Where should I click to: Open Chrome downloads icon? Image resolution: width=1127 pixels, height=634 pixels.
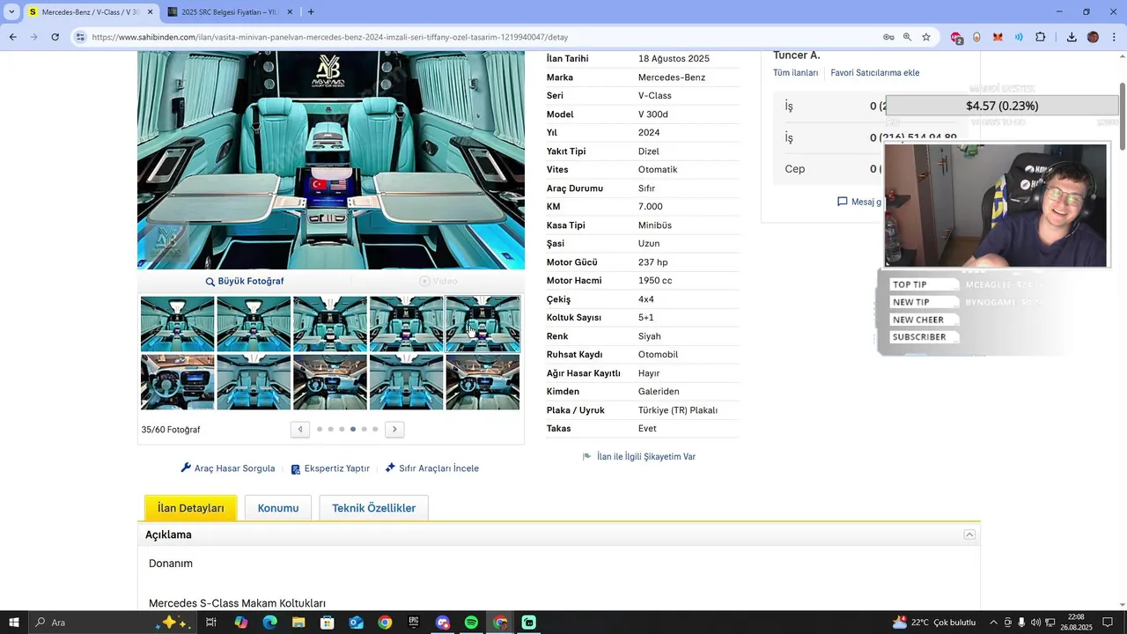[x=1072, y=37]
